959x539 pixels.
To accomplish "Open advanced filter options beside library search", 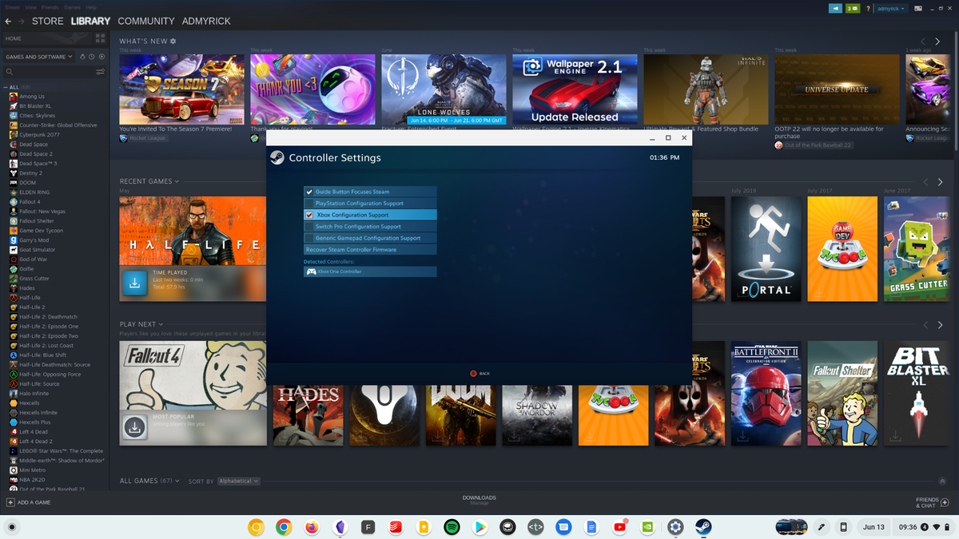I will click(100, 71).
